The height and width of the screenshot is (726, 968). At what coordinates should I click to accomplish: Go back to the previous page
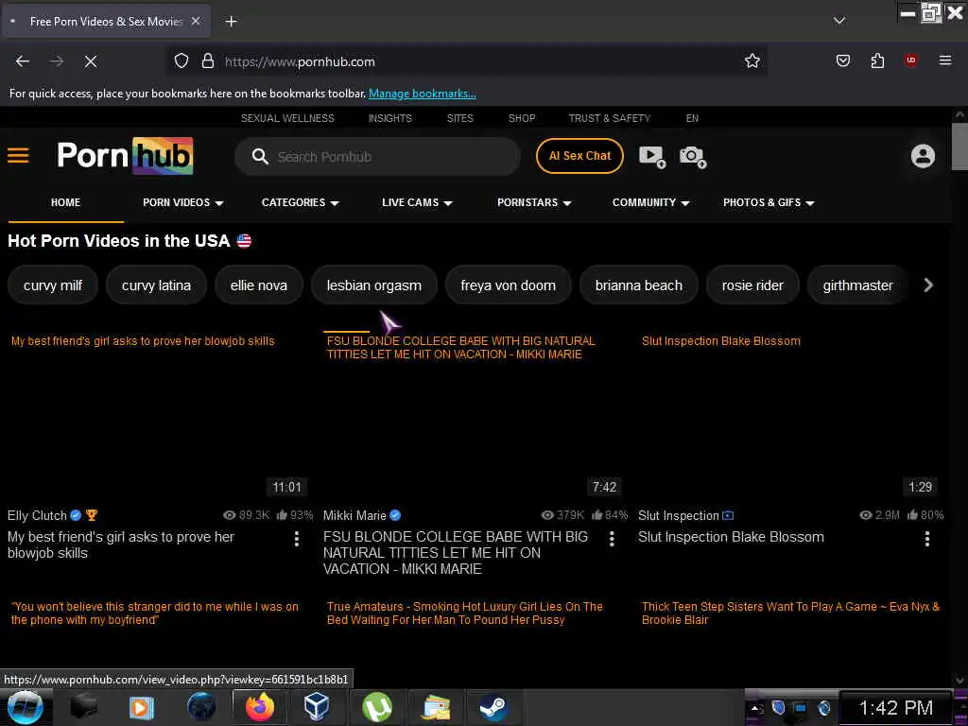23,61
